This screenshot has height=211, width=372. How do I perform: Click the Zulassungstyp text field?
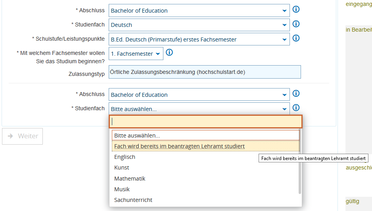click(x=205, y=72)
